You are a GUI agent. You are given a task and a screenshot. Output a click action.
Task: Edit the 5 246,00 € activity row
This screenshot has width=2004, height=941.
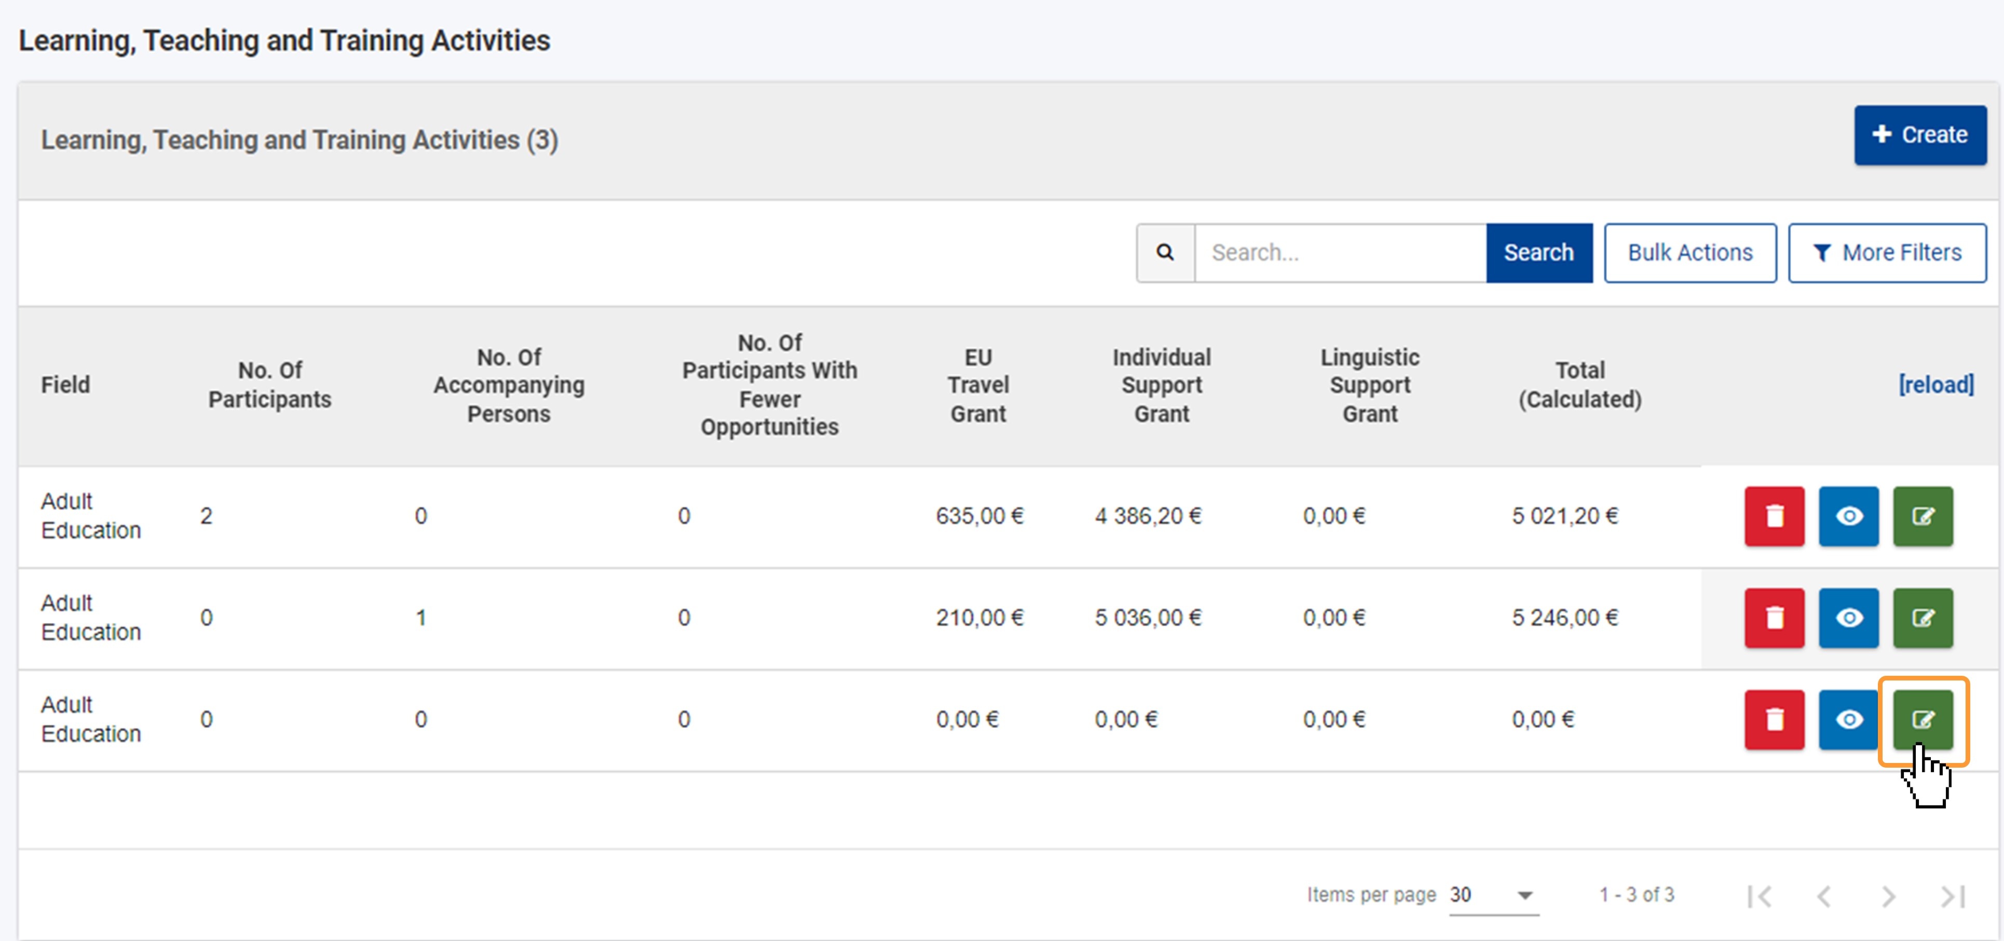pos(1923,618)
